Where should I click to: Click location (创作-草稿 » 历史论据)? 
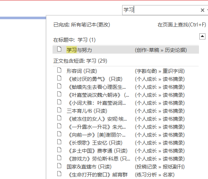161,50
